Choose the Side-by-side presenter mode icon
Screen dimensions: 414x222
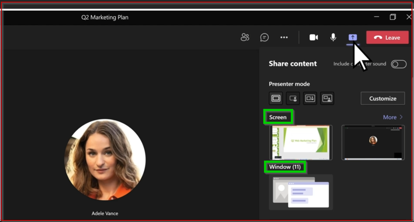tap(310, 98)
